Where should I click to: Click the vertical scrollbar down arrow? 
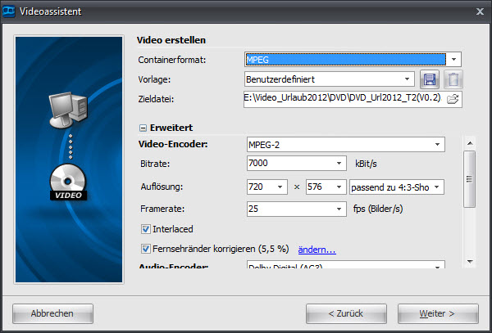[470, 261]
